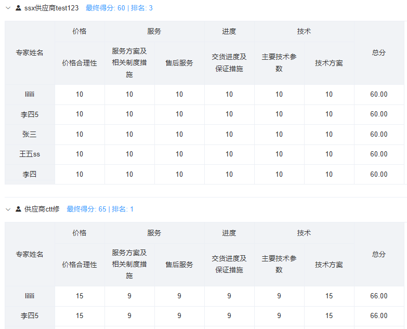
Task: Click user icon beside ssx供应商test123
Action: 18,8
